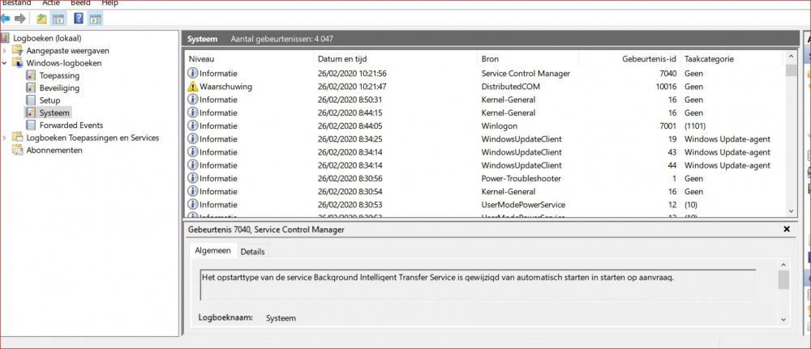Viewport: 811px width, 349px height.
Task: Sort by the Gebeurtenis-id column header
Action: pos(648,59)
